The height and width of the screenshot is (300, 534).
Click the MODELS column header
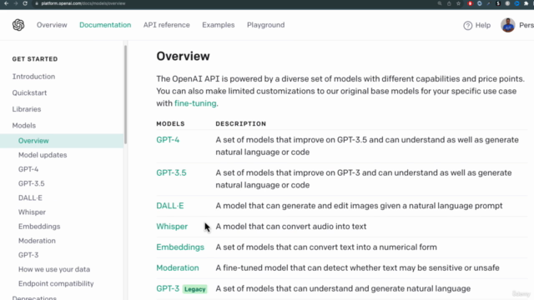click(170, 124)
